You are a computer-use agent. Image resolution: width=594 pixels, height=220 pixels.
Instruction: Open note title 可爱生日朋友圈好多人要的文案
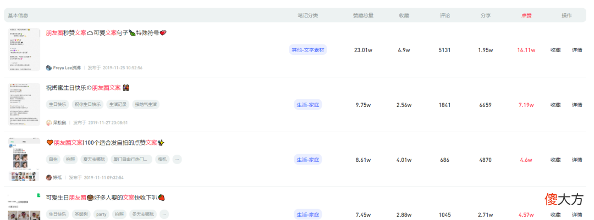(x=105, y=198)
